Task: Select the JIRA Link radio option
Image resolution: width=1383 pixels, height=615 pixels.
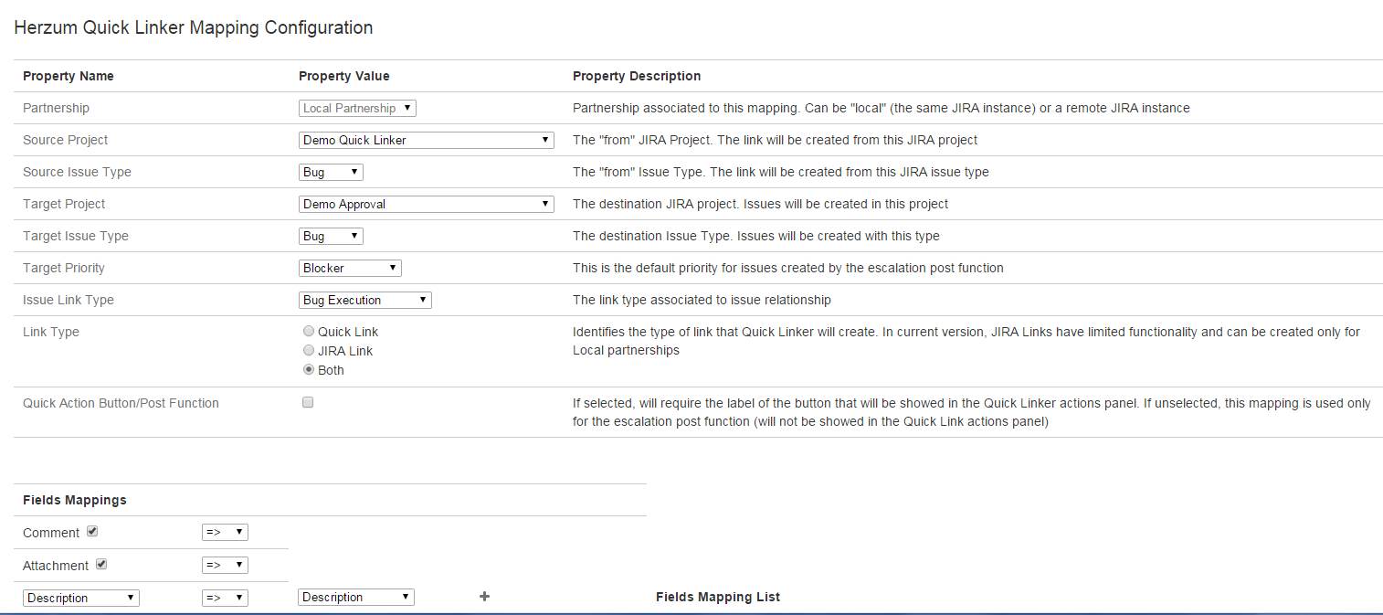Action: click(309, 351)
